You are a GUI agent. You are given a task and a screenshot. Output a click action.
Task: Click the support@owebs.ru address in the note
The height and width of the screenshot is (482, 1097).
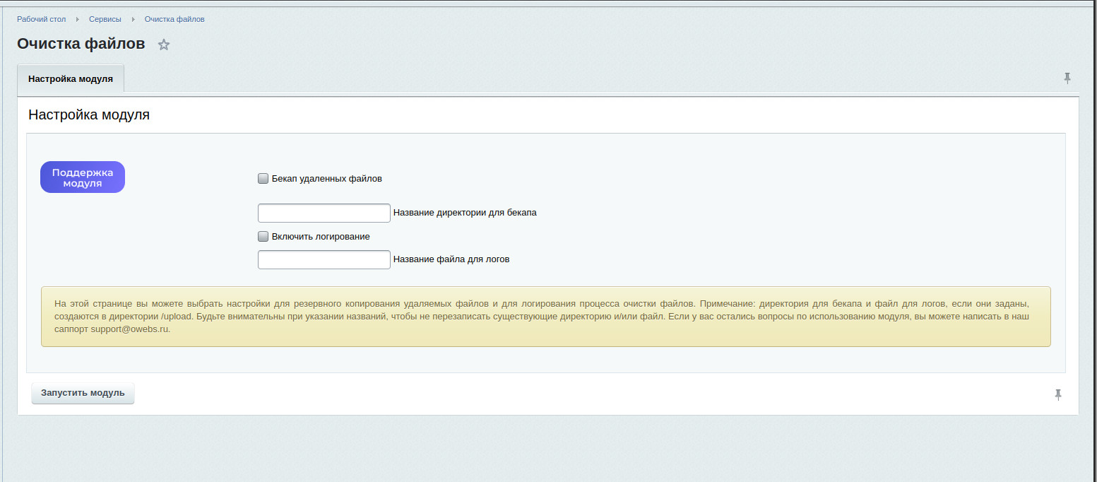pos(129,329)
